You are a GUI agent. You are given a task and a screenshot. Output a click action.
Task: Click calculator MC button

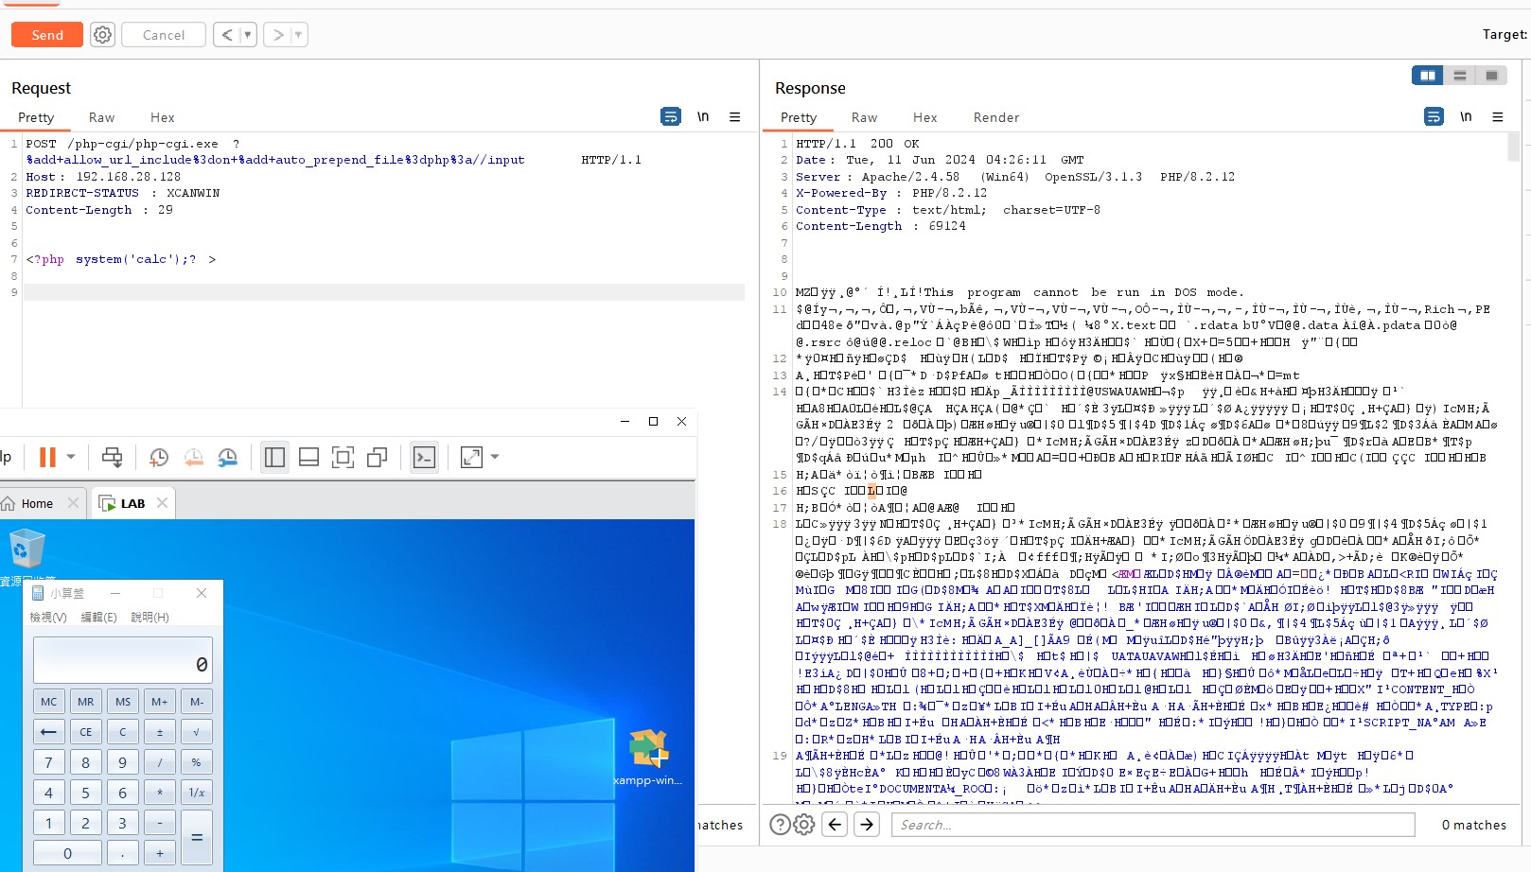(x=48, y=702)
